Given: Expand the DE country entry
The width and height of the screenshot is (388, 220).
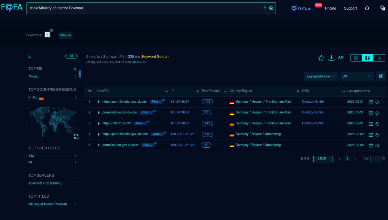Looking at the screenshot, I should [30, 97].
